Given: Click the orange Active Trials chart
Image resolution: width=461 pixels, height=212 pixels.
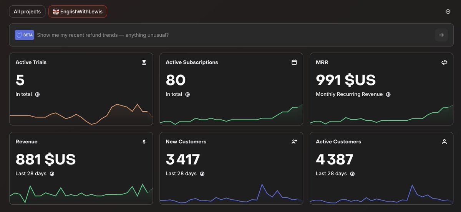Looking at the screenshot, I should [81, 114].
